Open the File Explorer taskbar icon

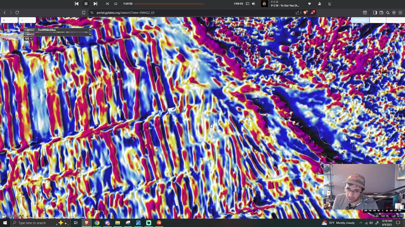tap(117, 223)
